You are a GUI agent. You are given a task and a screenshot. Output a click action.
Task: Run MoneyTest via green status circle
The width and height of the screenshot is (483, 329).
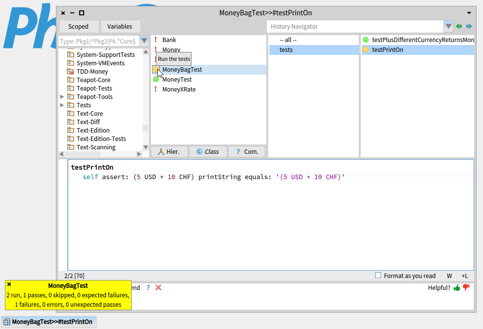click(156, 80)
